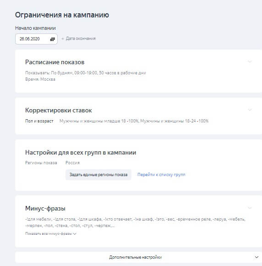Click the negative phrases list starting '-!для мебели'

[135, 222]
